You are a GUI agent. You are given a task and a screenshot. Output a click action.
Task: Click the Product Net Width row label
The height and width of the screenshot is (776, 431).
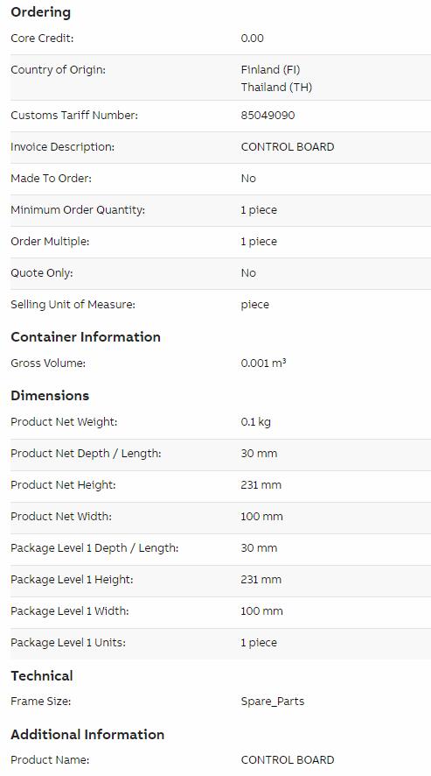[x=61, y=517]
